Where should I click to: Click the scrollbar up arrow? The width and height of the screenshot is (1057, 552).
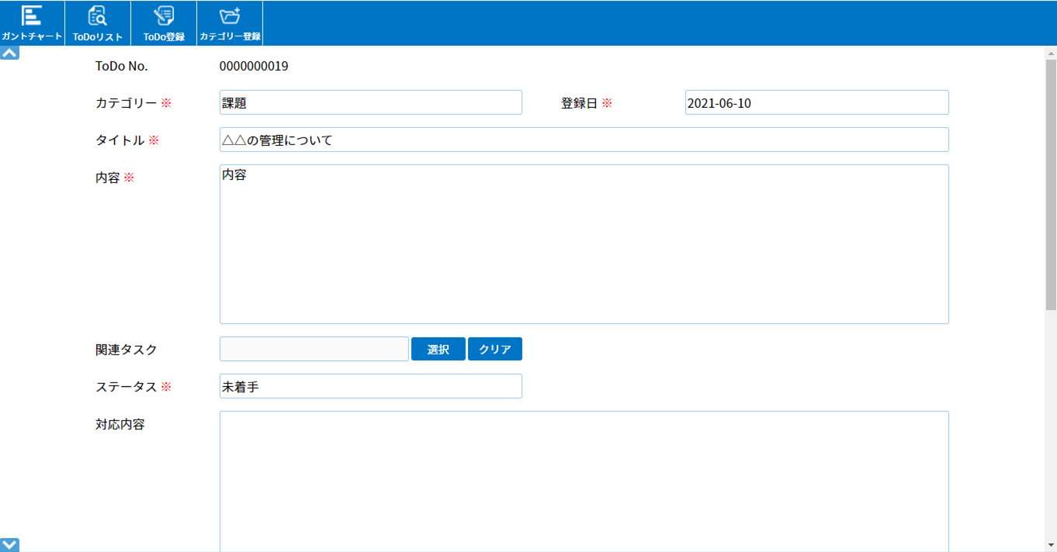click(x=1051, y=53)
